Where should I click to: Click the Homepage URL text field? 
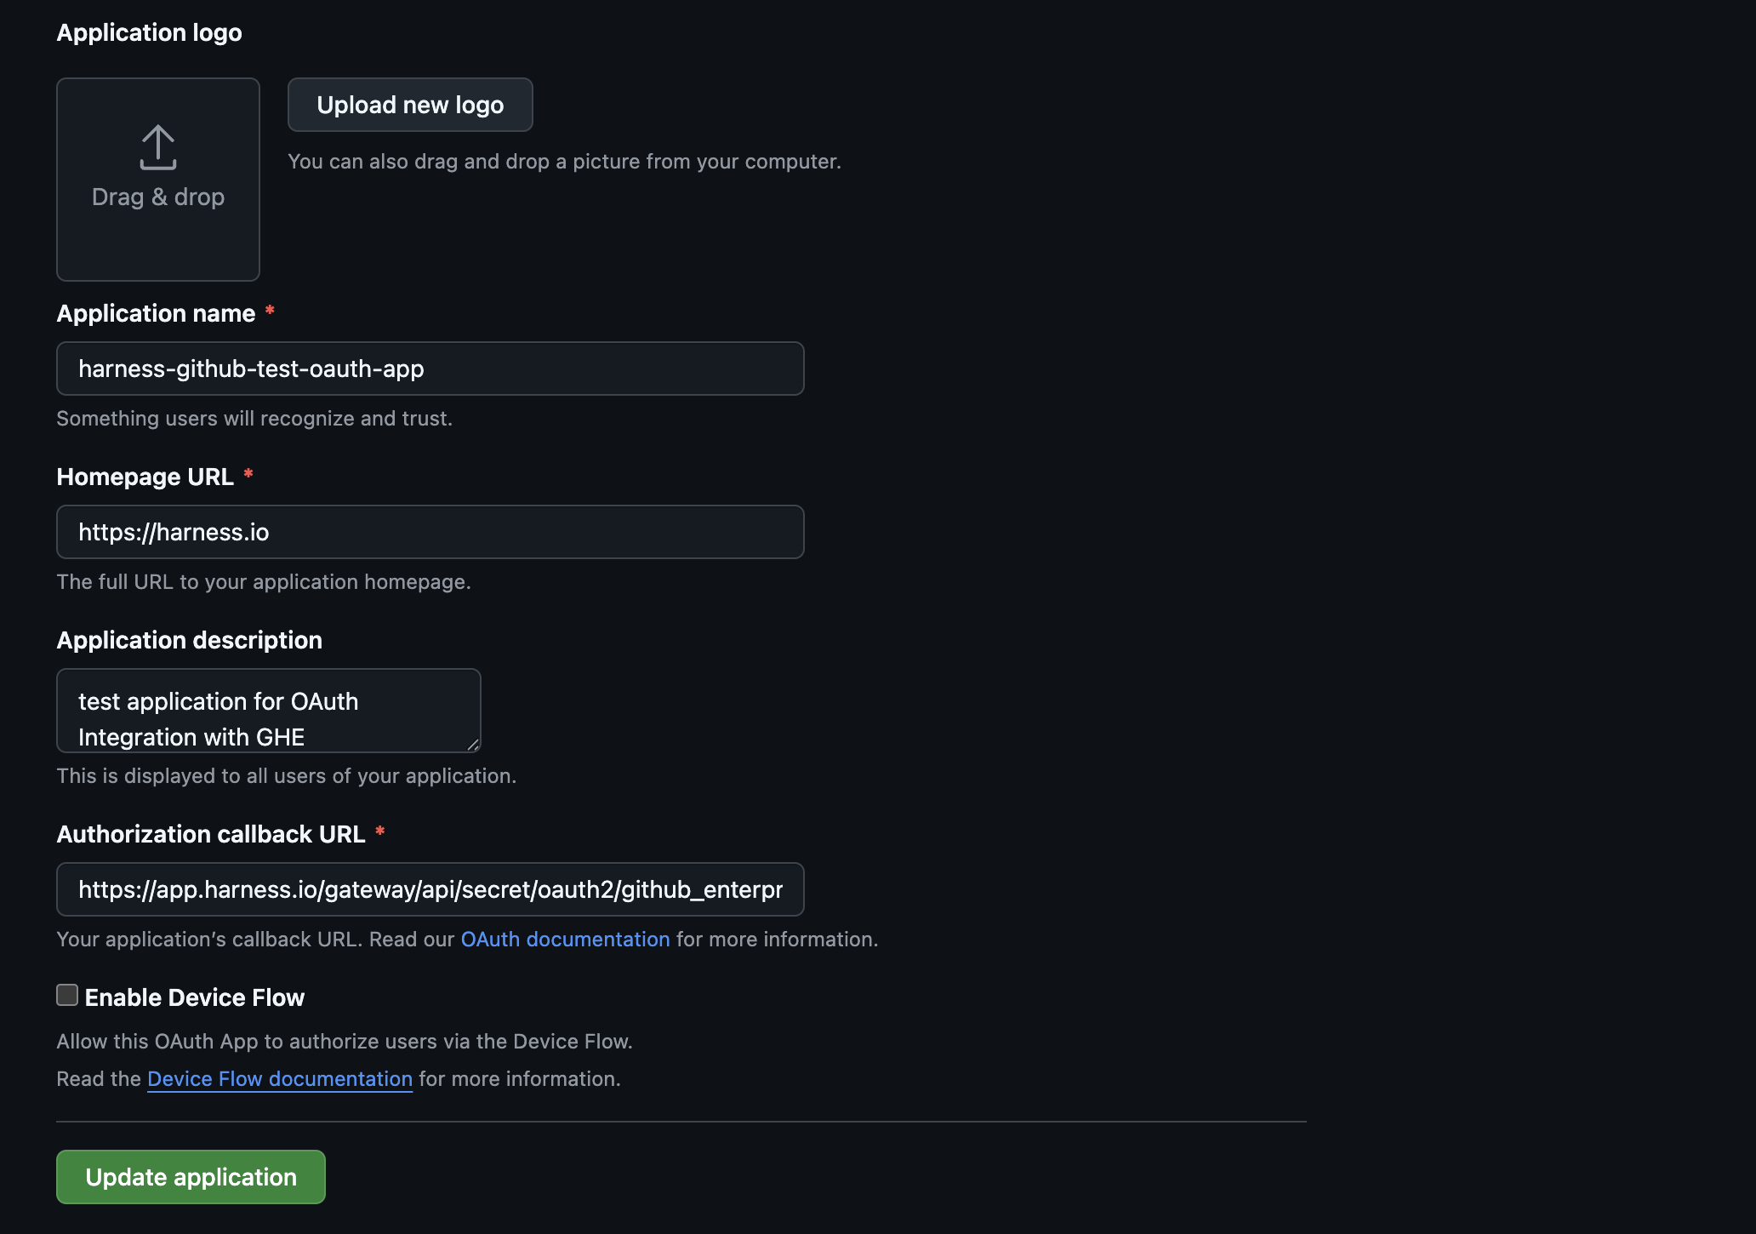(x=430, y=532)
